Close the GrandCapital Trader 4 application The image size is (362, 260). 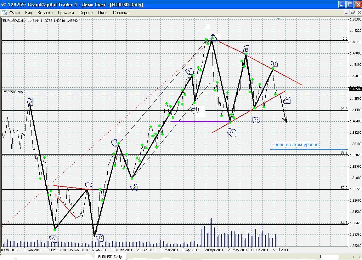click(358, 4)
